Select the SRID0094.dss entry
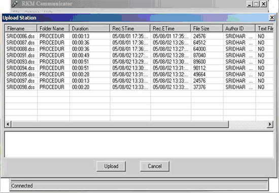The image size is (279, 193). pyautogui.click(x=20, y=68)
